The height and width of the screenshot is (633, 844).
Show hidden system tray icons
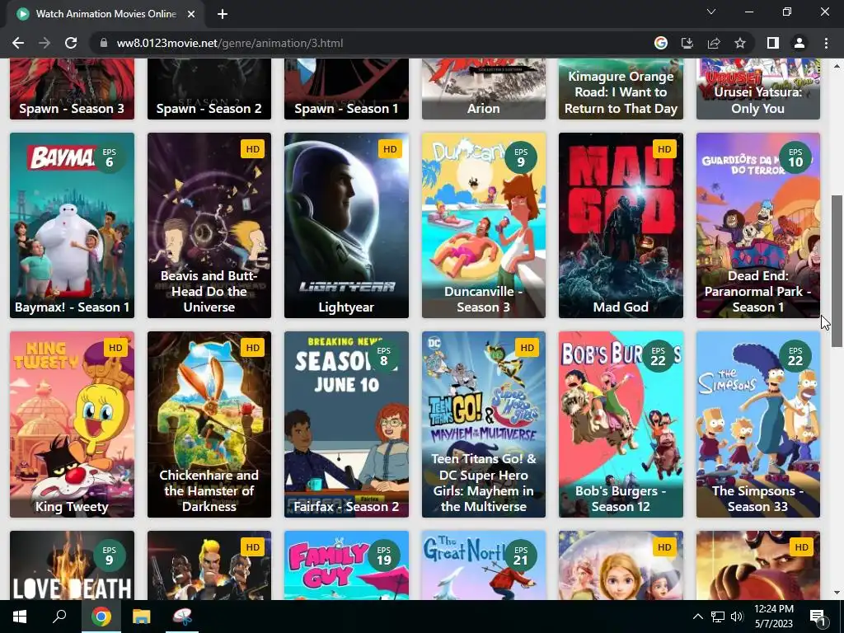click(697, 617)
